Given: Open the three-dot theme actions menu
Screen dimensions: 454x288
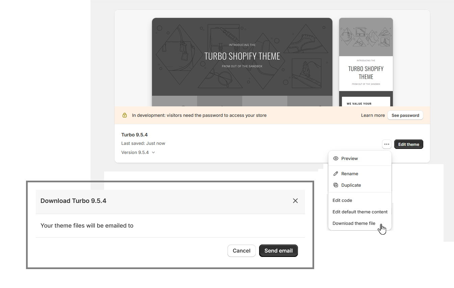Looking at the screenshot, I should (x=387, y=144).
